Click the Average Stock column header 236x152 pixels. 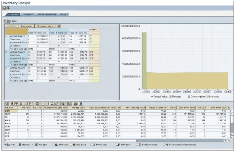pyautogui.click(x=76, y=108)
